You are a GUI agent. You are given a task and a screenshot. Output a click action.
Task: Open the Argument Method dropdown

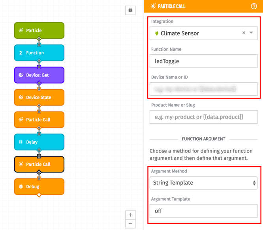203,183
